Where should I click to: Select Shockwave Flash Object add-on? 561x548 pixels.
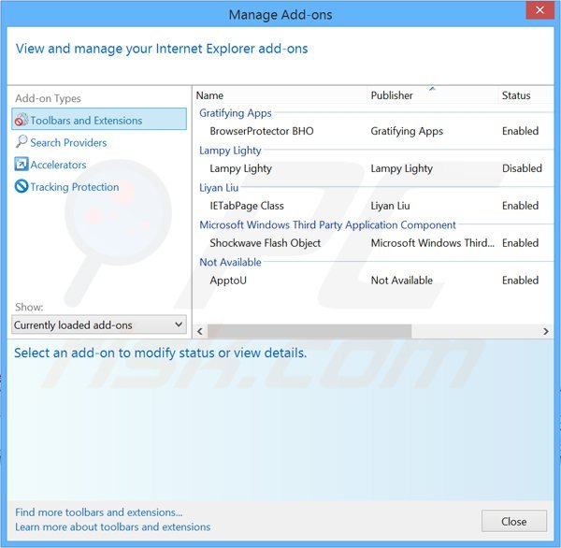click(266, 243)
